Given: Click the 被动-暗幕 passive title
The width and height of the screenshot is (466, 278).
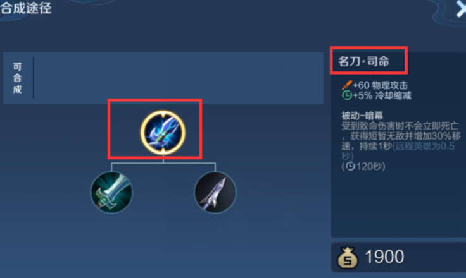Looking at the screenshot, I should point(362,115).
